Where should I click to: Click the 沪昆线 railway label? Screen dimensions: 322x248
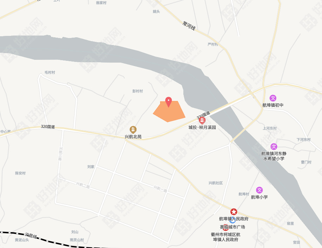coord(31,236)
